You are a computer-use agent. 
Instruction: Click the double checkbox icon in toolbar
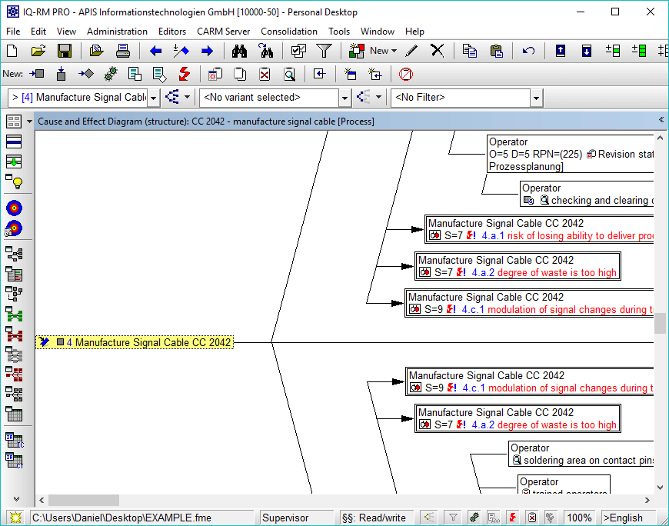click(x=298, y=52)
